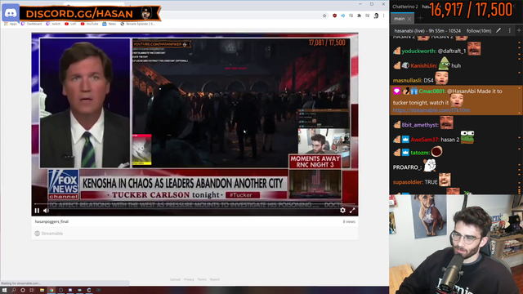Click username Cmac0801 in chat
523x294 pixels.
click(432, 91)
